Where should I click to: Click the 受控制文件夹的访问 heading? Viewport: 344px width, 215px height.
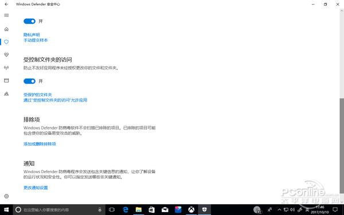click(x=48, y=60)
